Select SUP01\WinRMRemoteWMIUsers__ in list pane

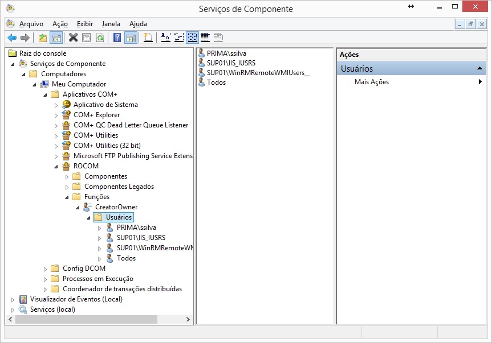pyautogui.click(x=258, y=73)
